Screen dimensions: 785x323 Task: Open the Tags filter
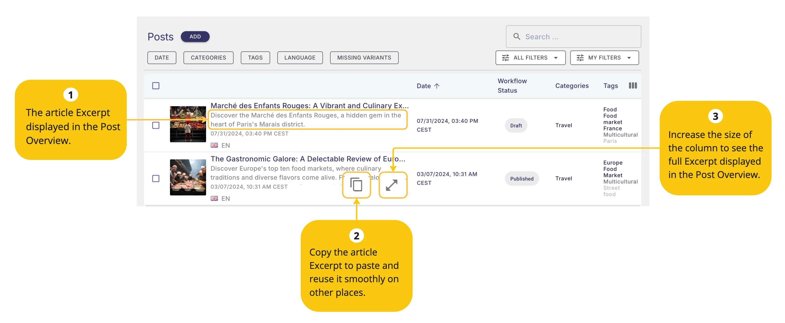click(255, 58)
